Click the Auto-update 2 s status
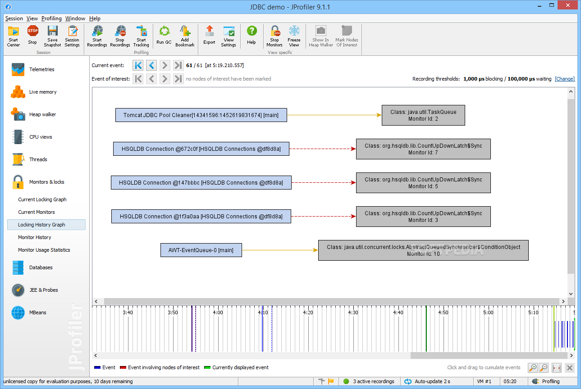This screenshot has width=581, height=389. point(427,381)
